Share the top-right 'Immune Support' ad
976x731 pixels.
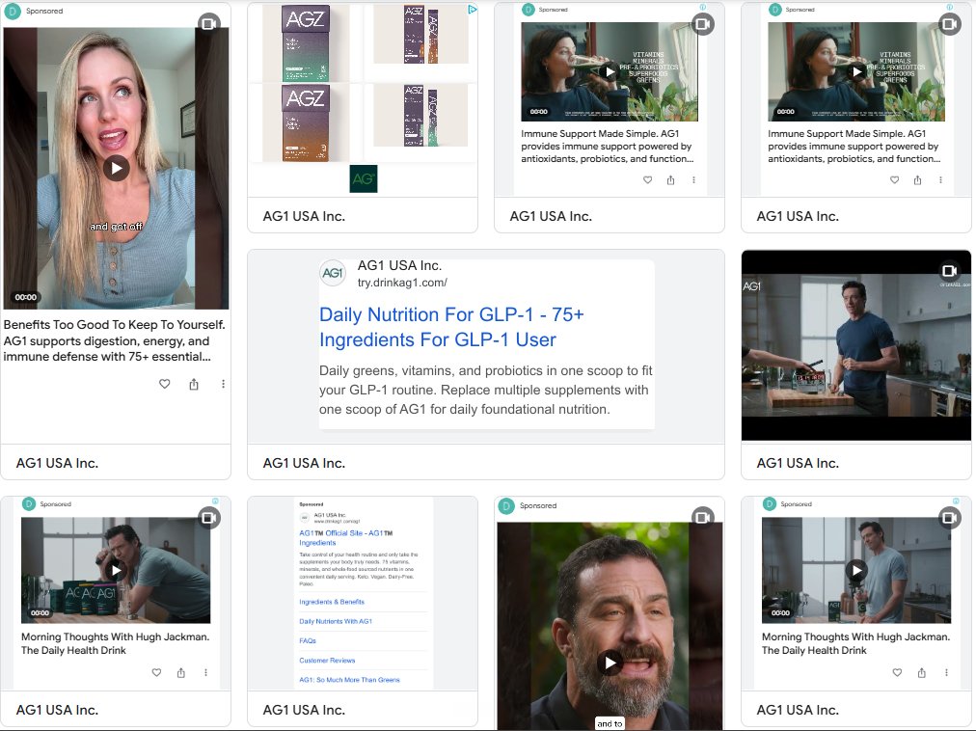tap(917, 180)
